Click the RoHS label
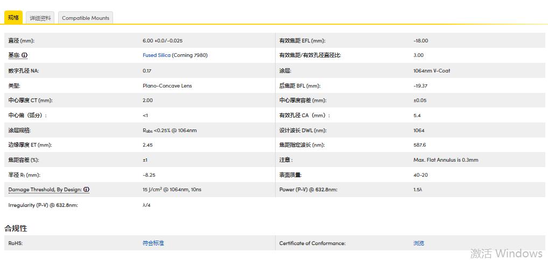Screen dimensions: 548x260 coord(16,243)
